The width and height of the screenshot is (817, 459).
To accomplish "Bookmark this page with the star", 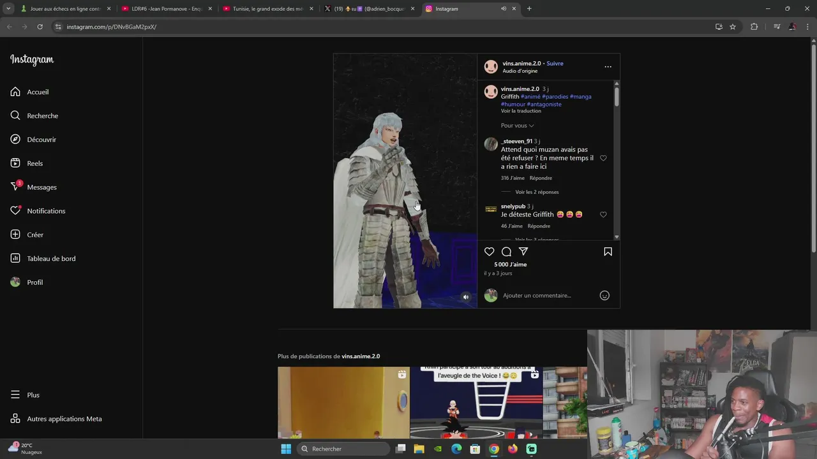I will click(x=733, y=27).
